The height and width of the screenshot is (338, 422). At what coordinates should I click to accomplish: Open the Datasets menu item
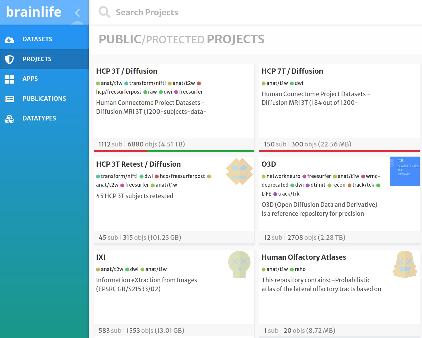(x=37, y=39)
